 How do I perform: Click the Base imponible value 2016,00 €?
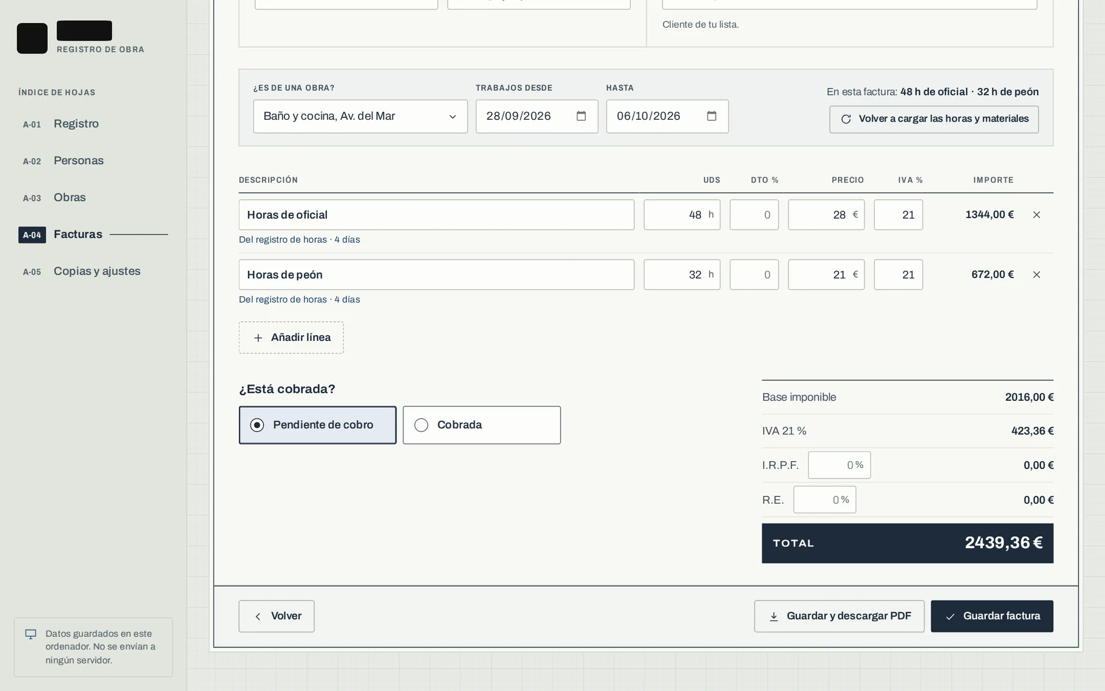[1029, 397]
